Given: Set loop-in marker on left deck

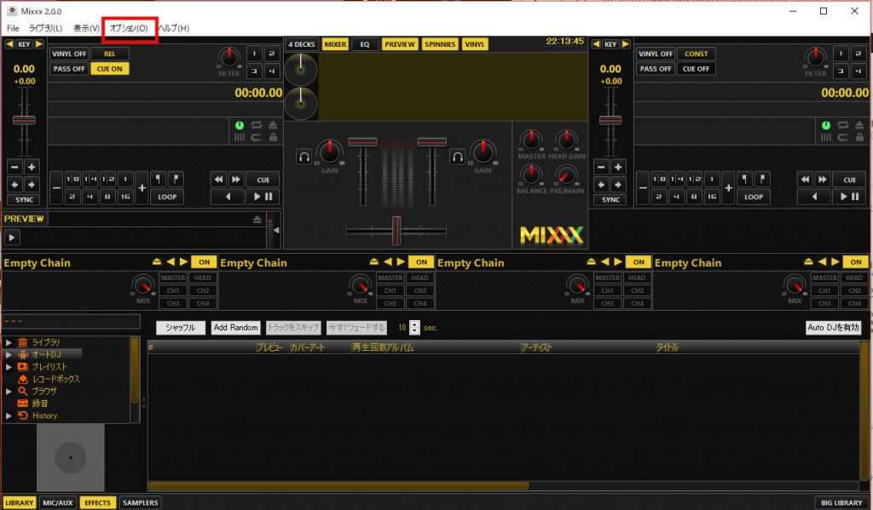Looking at the screenshot, I should click(158, 179).
